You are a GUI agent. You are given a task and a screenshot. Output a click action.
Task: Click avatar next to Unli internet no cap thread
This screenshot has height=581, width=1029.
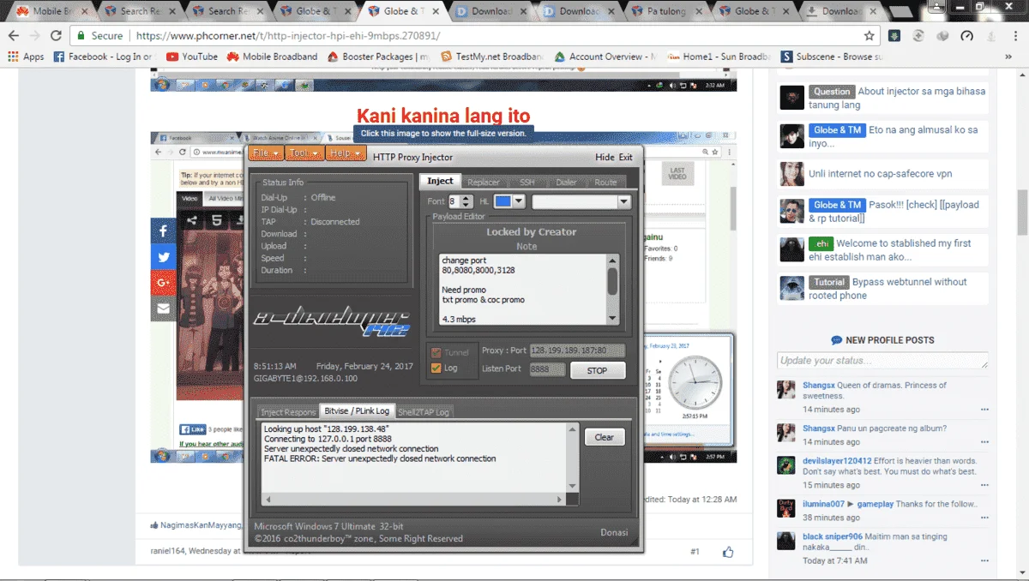(791, 175)
